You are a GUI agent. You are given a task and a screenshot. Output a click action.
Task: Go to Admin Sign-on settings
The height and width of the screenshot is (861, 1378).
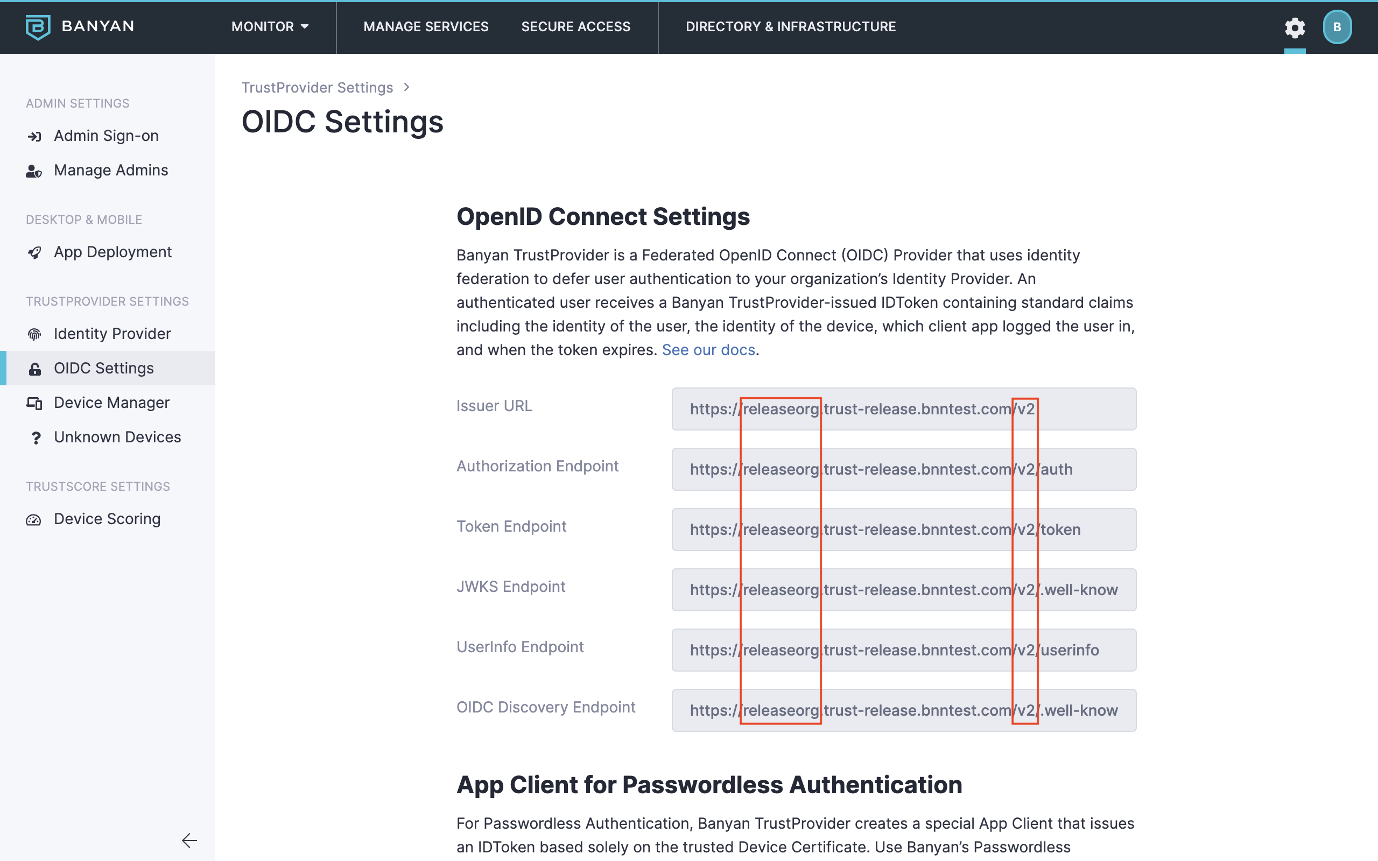(108, 136)
